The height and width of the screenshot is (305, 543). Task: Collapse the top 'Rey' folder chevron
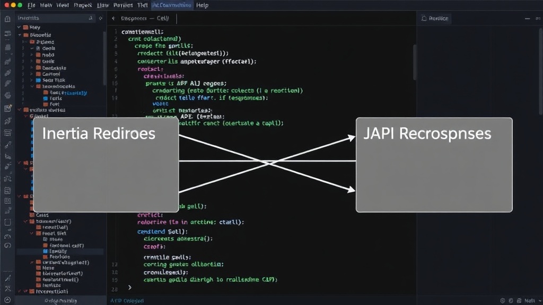[x=19, y=27]
